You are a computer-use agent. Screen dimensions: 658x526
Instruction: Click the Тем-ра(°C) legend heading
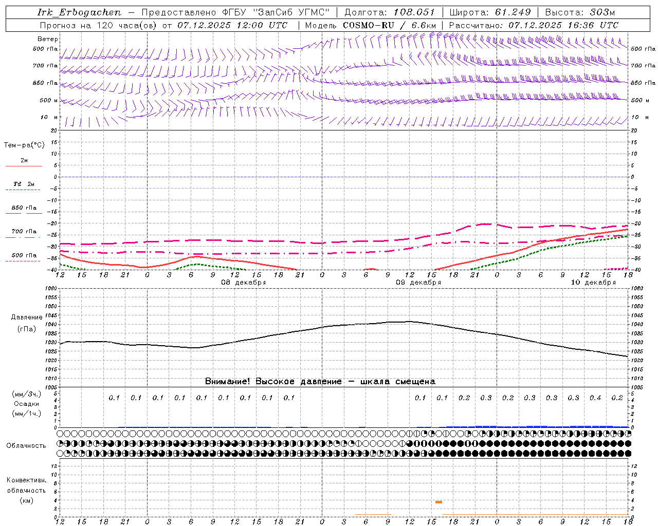(24, 145)
